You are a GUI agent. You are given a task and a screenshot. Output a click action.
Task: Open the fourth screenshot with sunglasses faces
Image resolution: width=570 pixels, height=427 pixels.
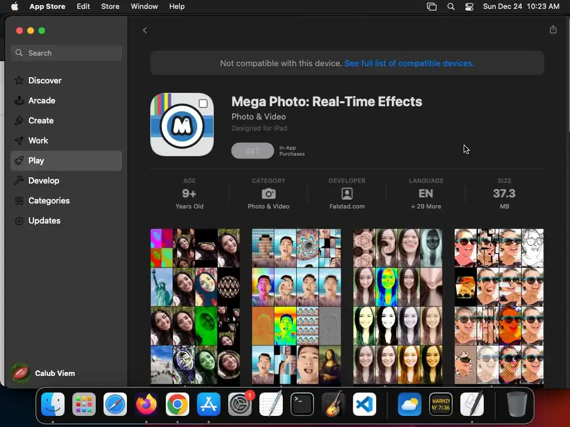tap(499, 307)
